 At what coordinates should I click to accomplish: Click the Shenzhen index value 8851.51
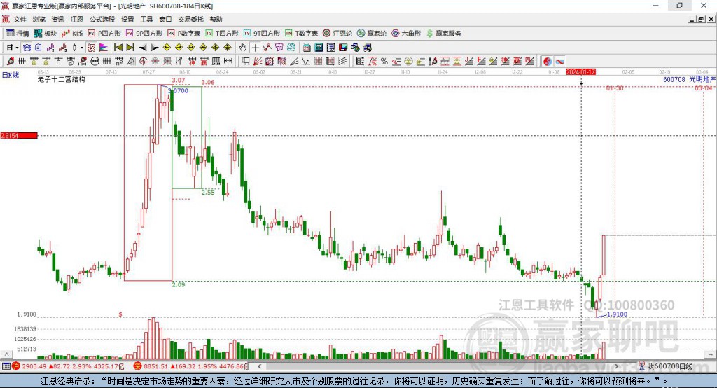(x=156, y=366)
